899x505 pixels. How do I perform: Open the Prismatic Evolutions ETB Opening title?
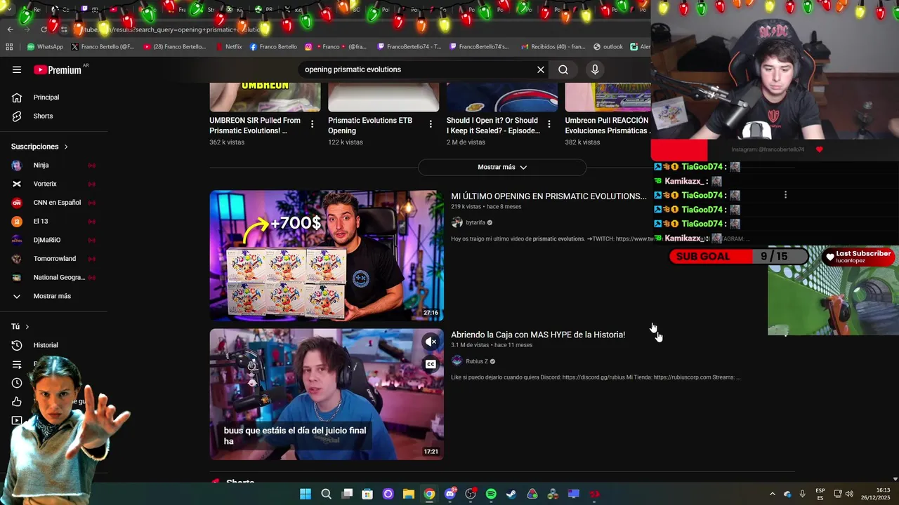[370, 126]
